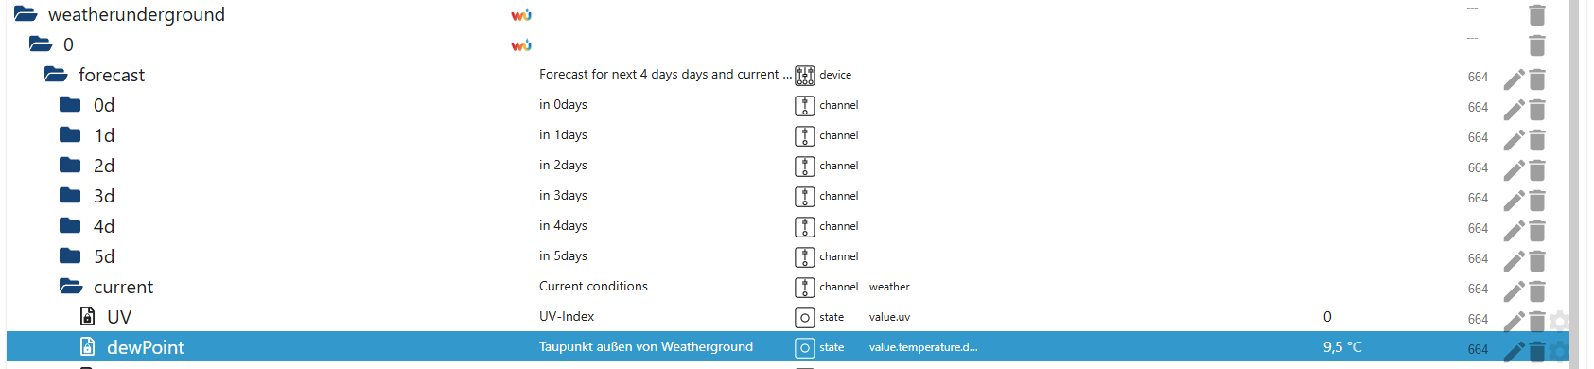Delete the 4d channel entry
The width and height of the screenshot is (1594, 369).
[x=1537, y=231]
